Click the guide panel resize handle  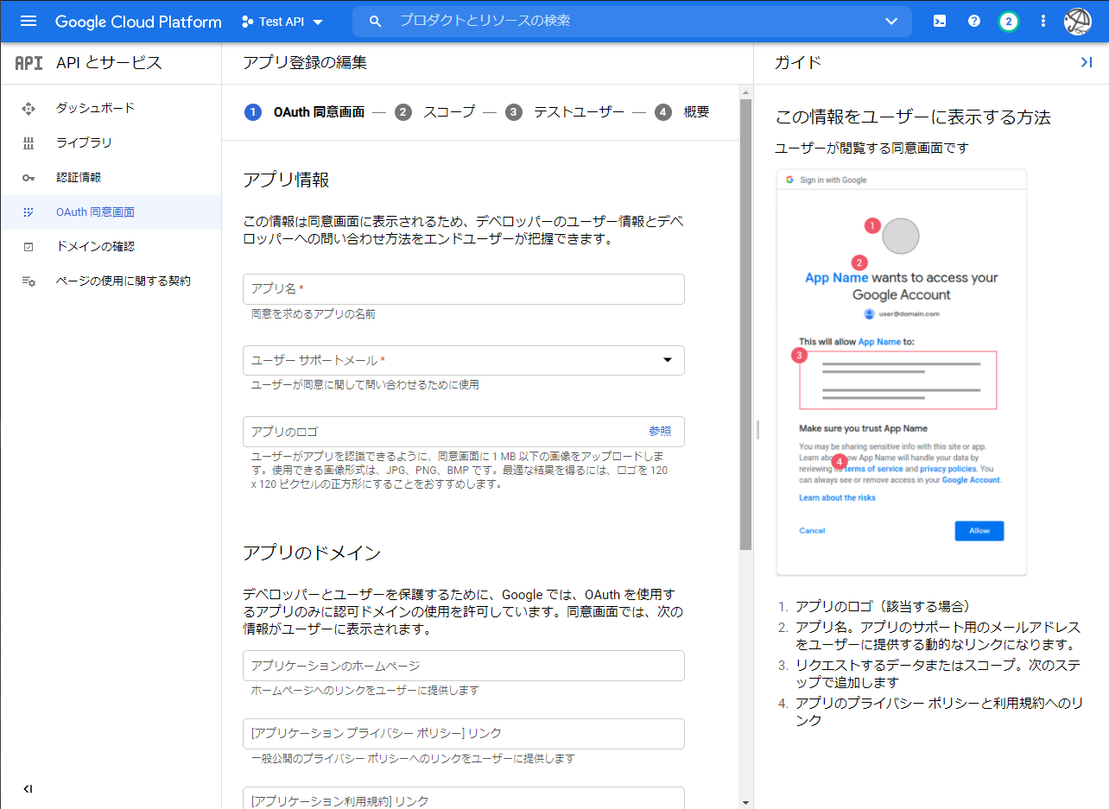click(x=757, y=429)
